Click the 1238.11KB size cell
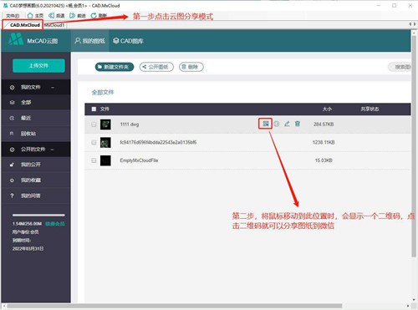Image resolution: width=418 pixels, height=310 pixels. click(x=324, y=142)
